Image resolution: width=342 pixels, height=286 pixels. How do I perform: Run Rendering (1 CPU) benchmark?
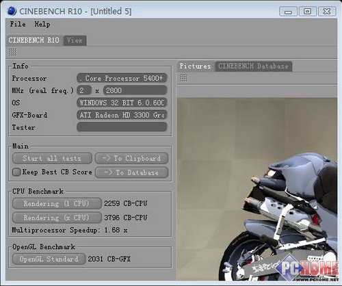(x=57, y=203)
